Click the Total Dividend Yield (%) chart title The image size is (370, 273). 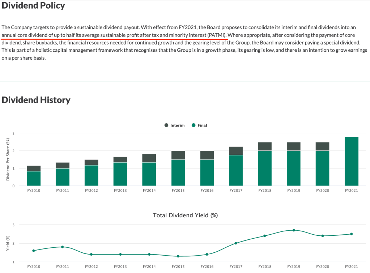coord(185,215)
